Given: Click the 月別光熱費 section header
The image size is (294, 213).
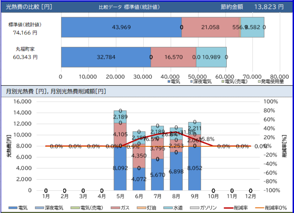Looking at the screenshot, I should 56,91.
